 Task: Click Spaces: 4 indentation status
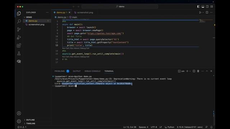click(143, 127)
